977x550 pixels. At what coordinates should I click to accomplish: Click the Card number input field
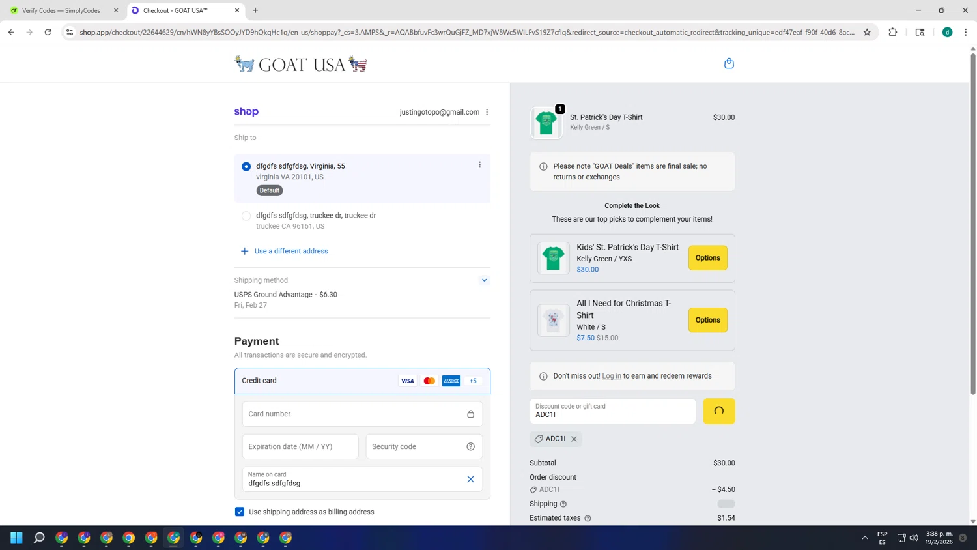[362, 414]
